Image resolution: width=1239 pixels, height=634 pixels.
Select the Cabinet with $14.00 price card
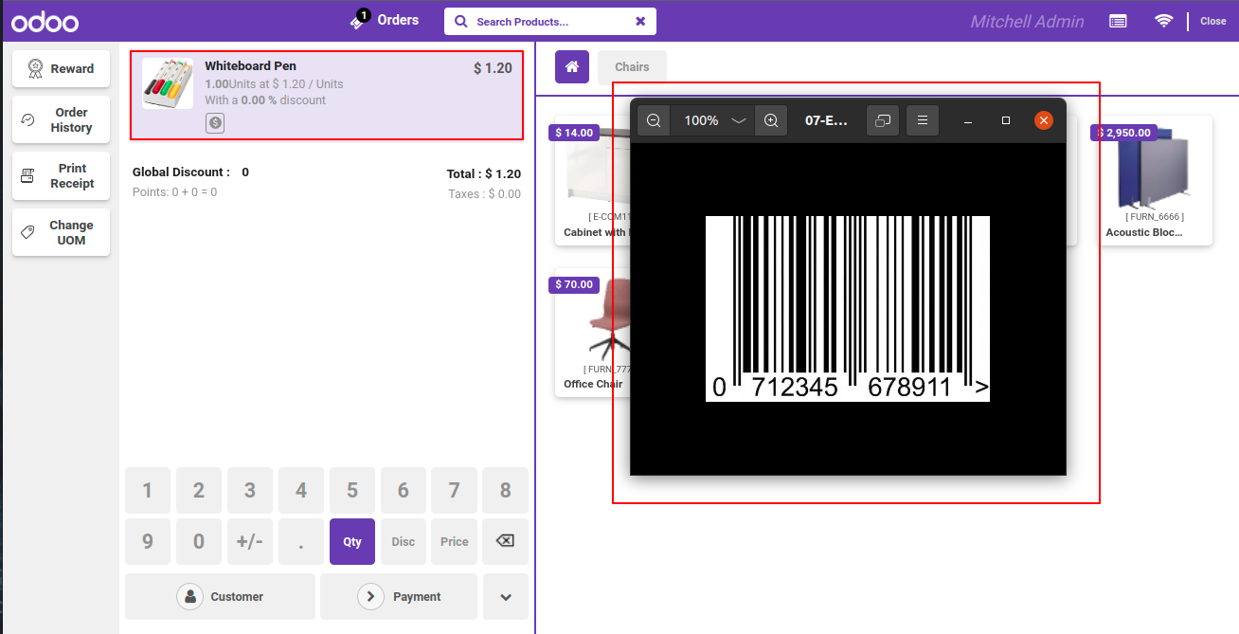click(x=593, y=180)
